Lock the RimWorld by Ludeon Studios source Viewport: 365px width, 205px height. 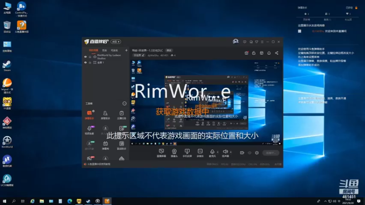click(x=90, y=56)
